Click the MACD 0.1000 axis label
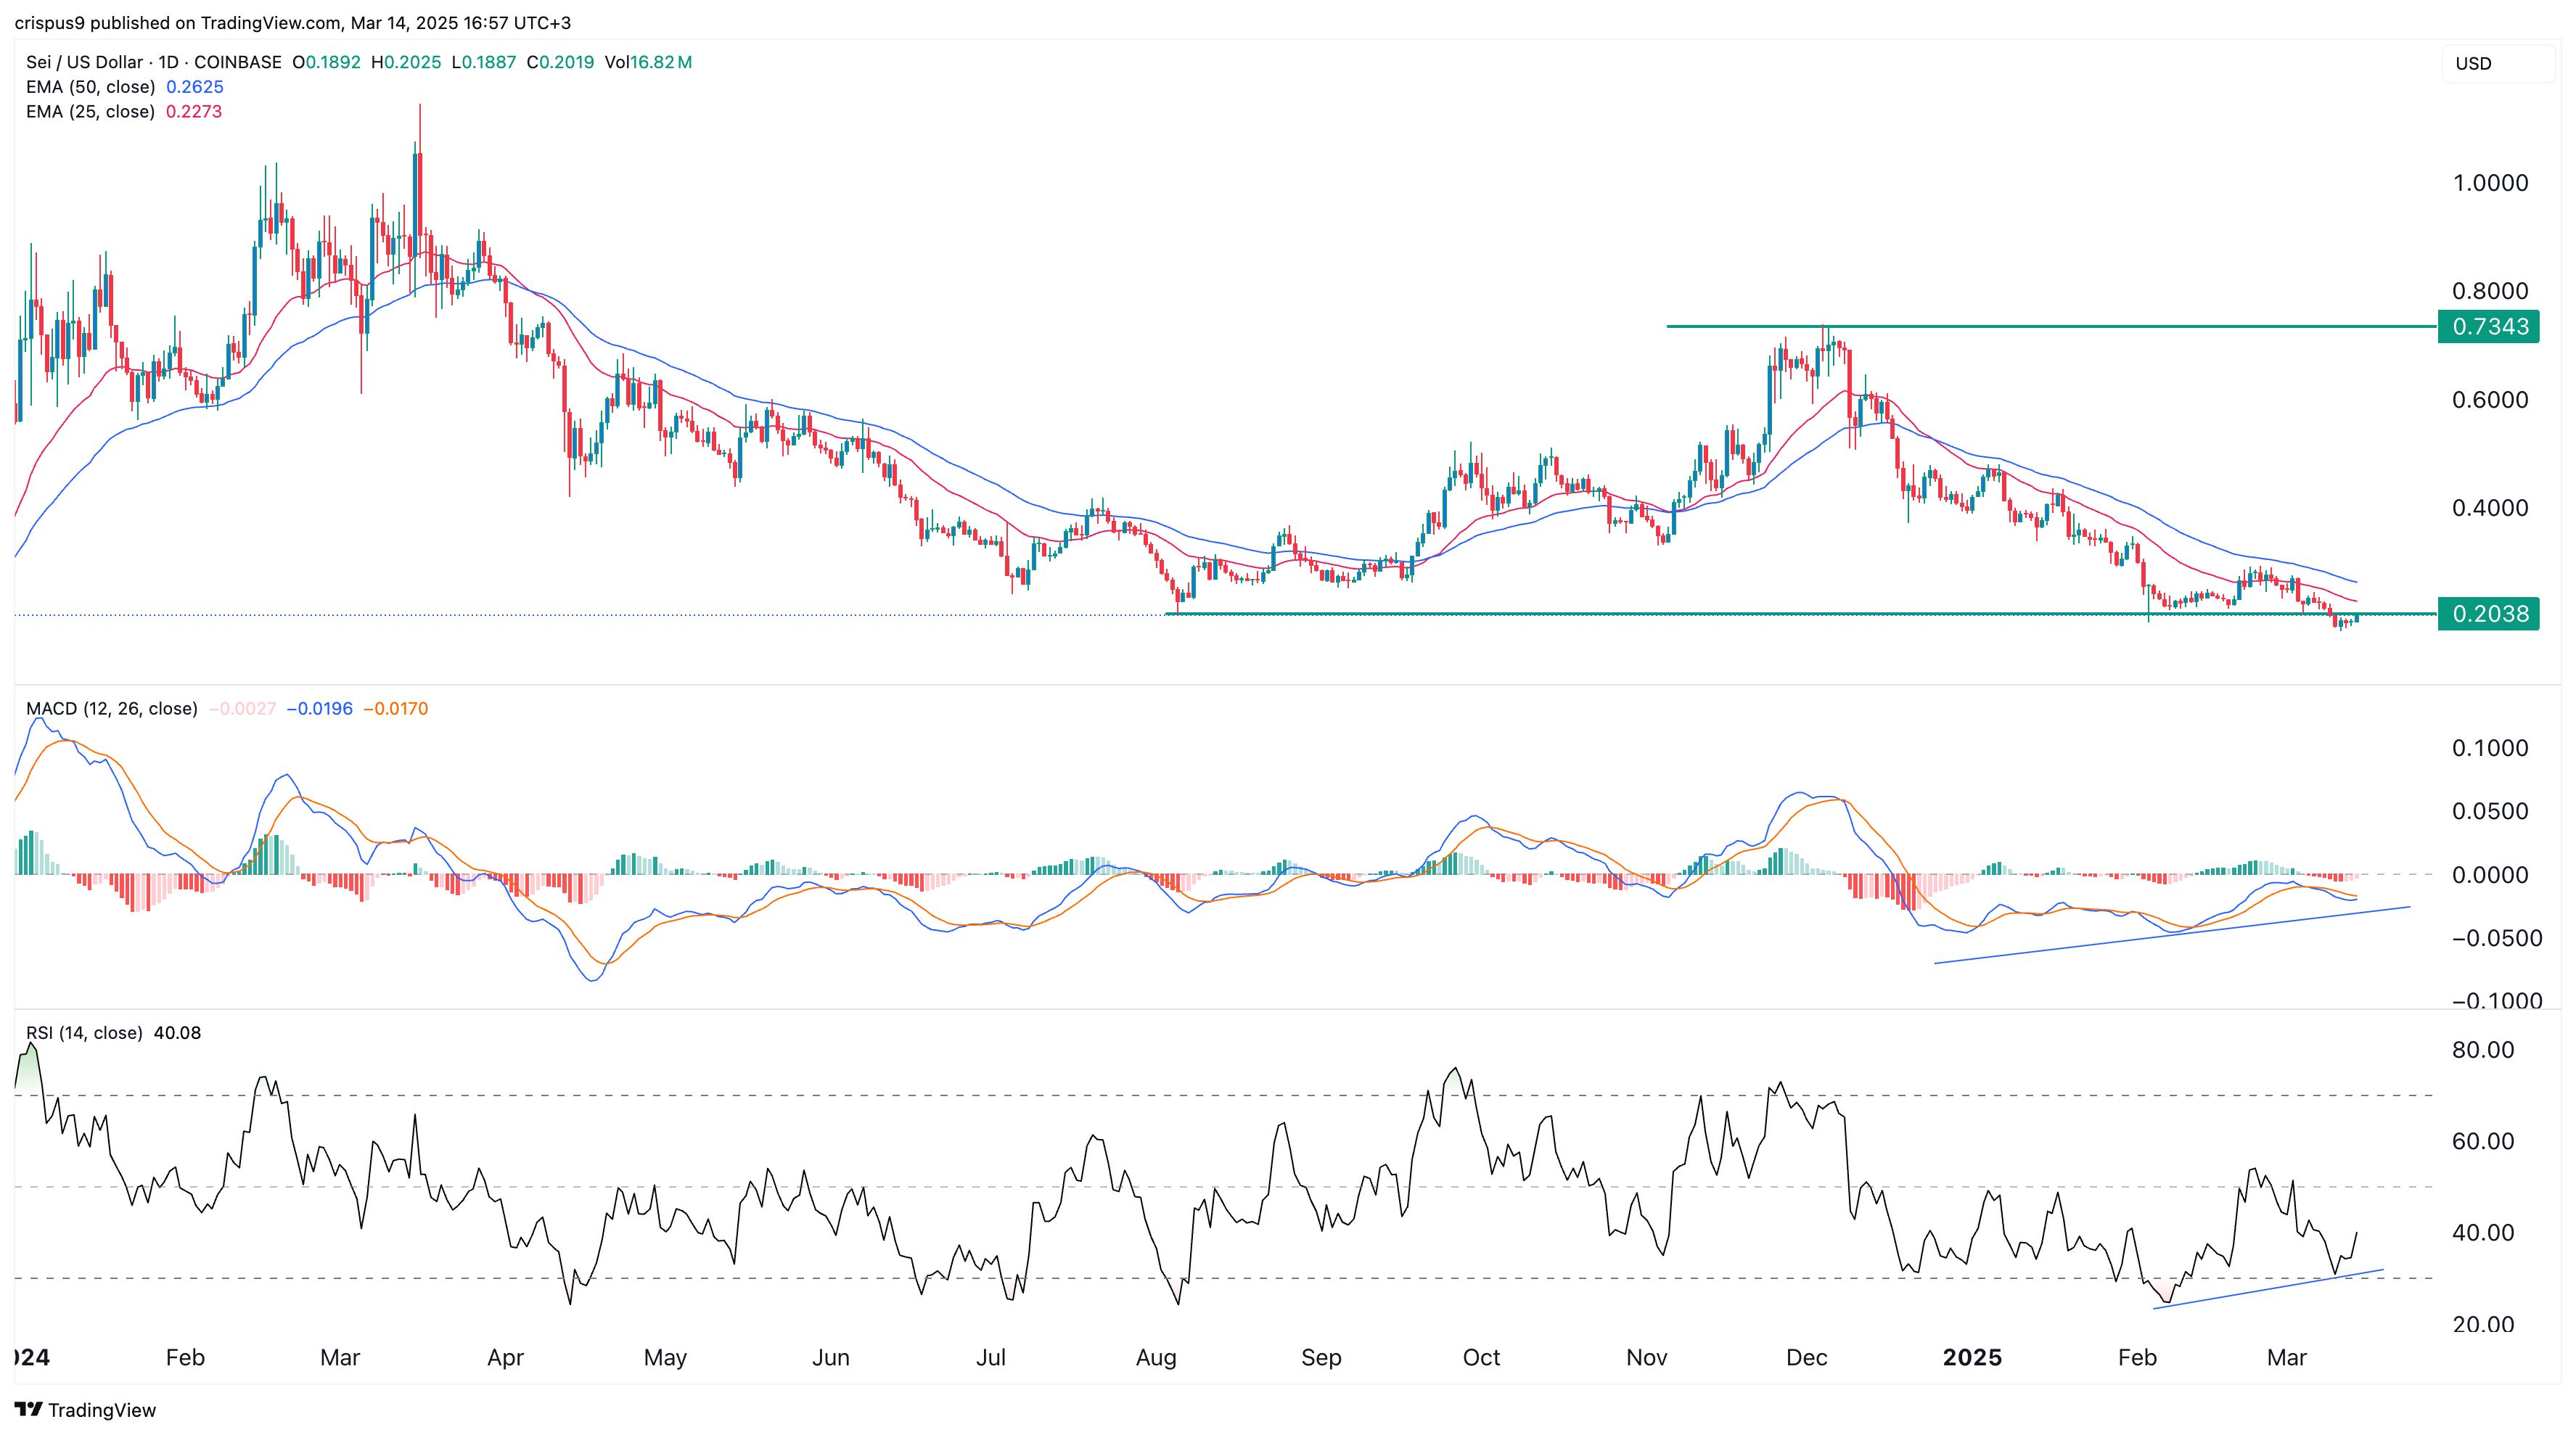 (2490, 748)
